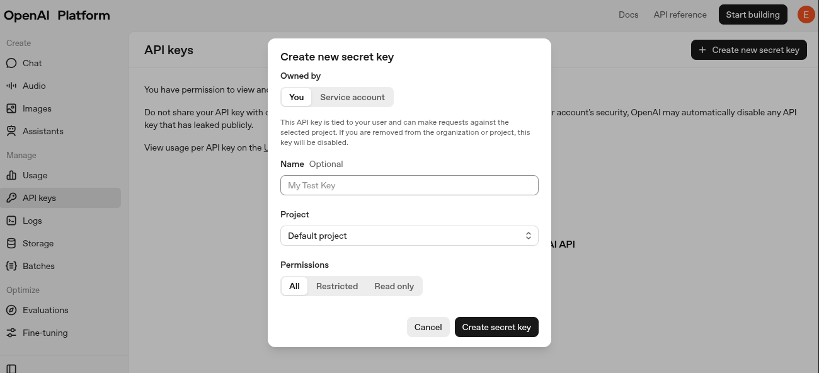The width and height of the screenshot is (819, 373).
Task: Open the Images icon in sidebar
Action: pyautogui.click(x=11, y=108)
